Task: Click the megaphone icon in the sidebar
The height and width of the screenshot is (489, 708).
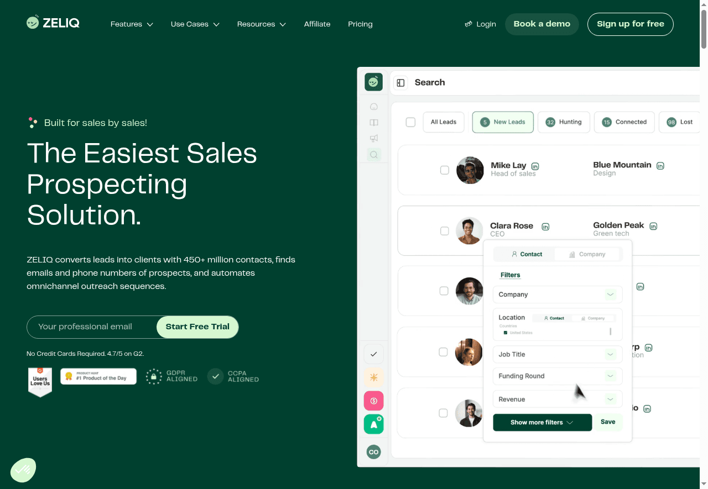Action: click(x=374, y=139)
